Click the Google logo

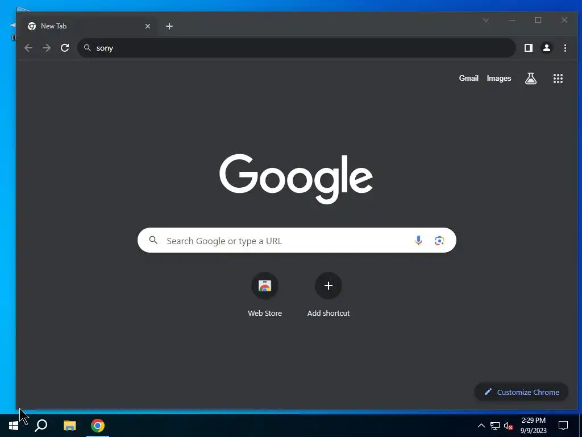[x=296, y=179]
